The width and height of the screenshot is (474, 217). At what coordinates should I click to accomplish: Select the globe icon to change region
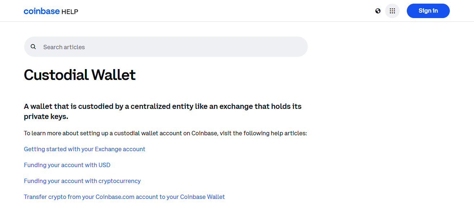pos(378,11)
